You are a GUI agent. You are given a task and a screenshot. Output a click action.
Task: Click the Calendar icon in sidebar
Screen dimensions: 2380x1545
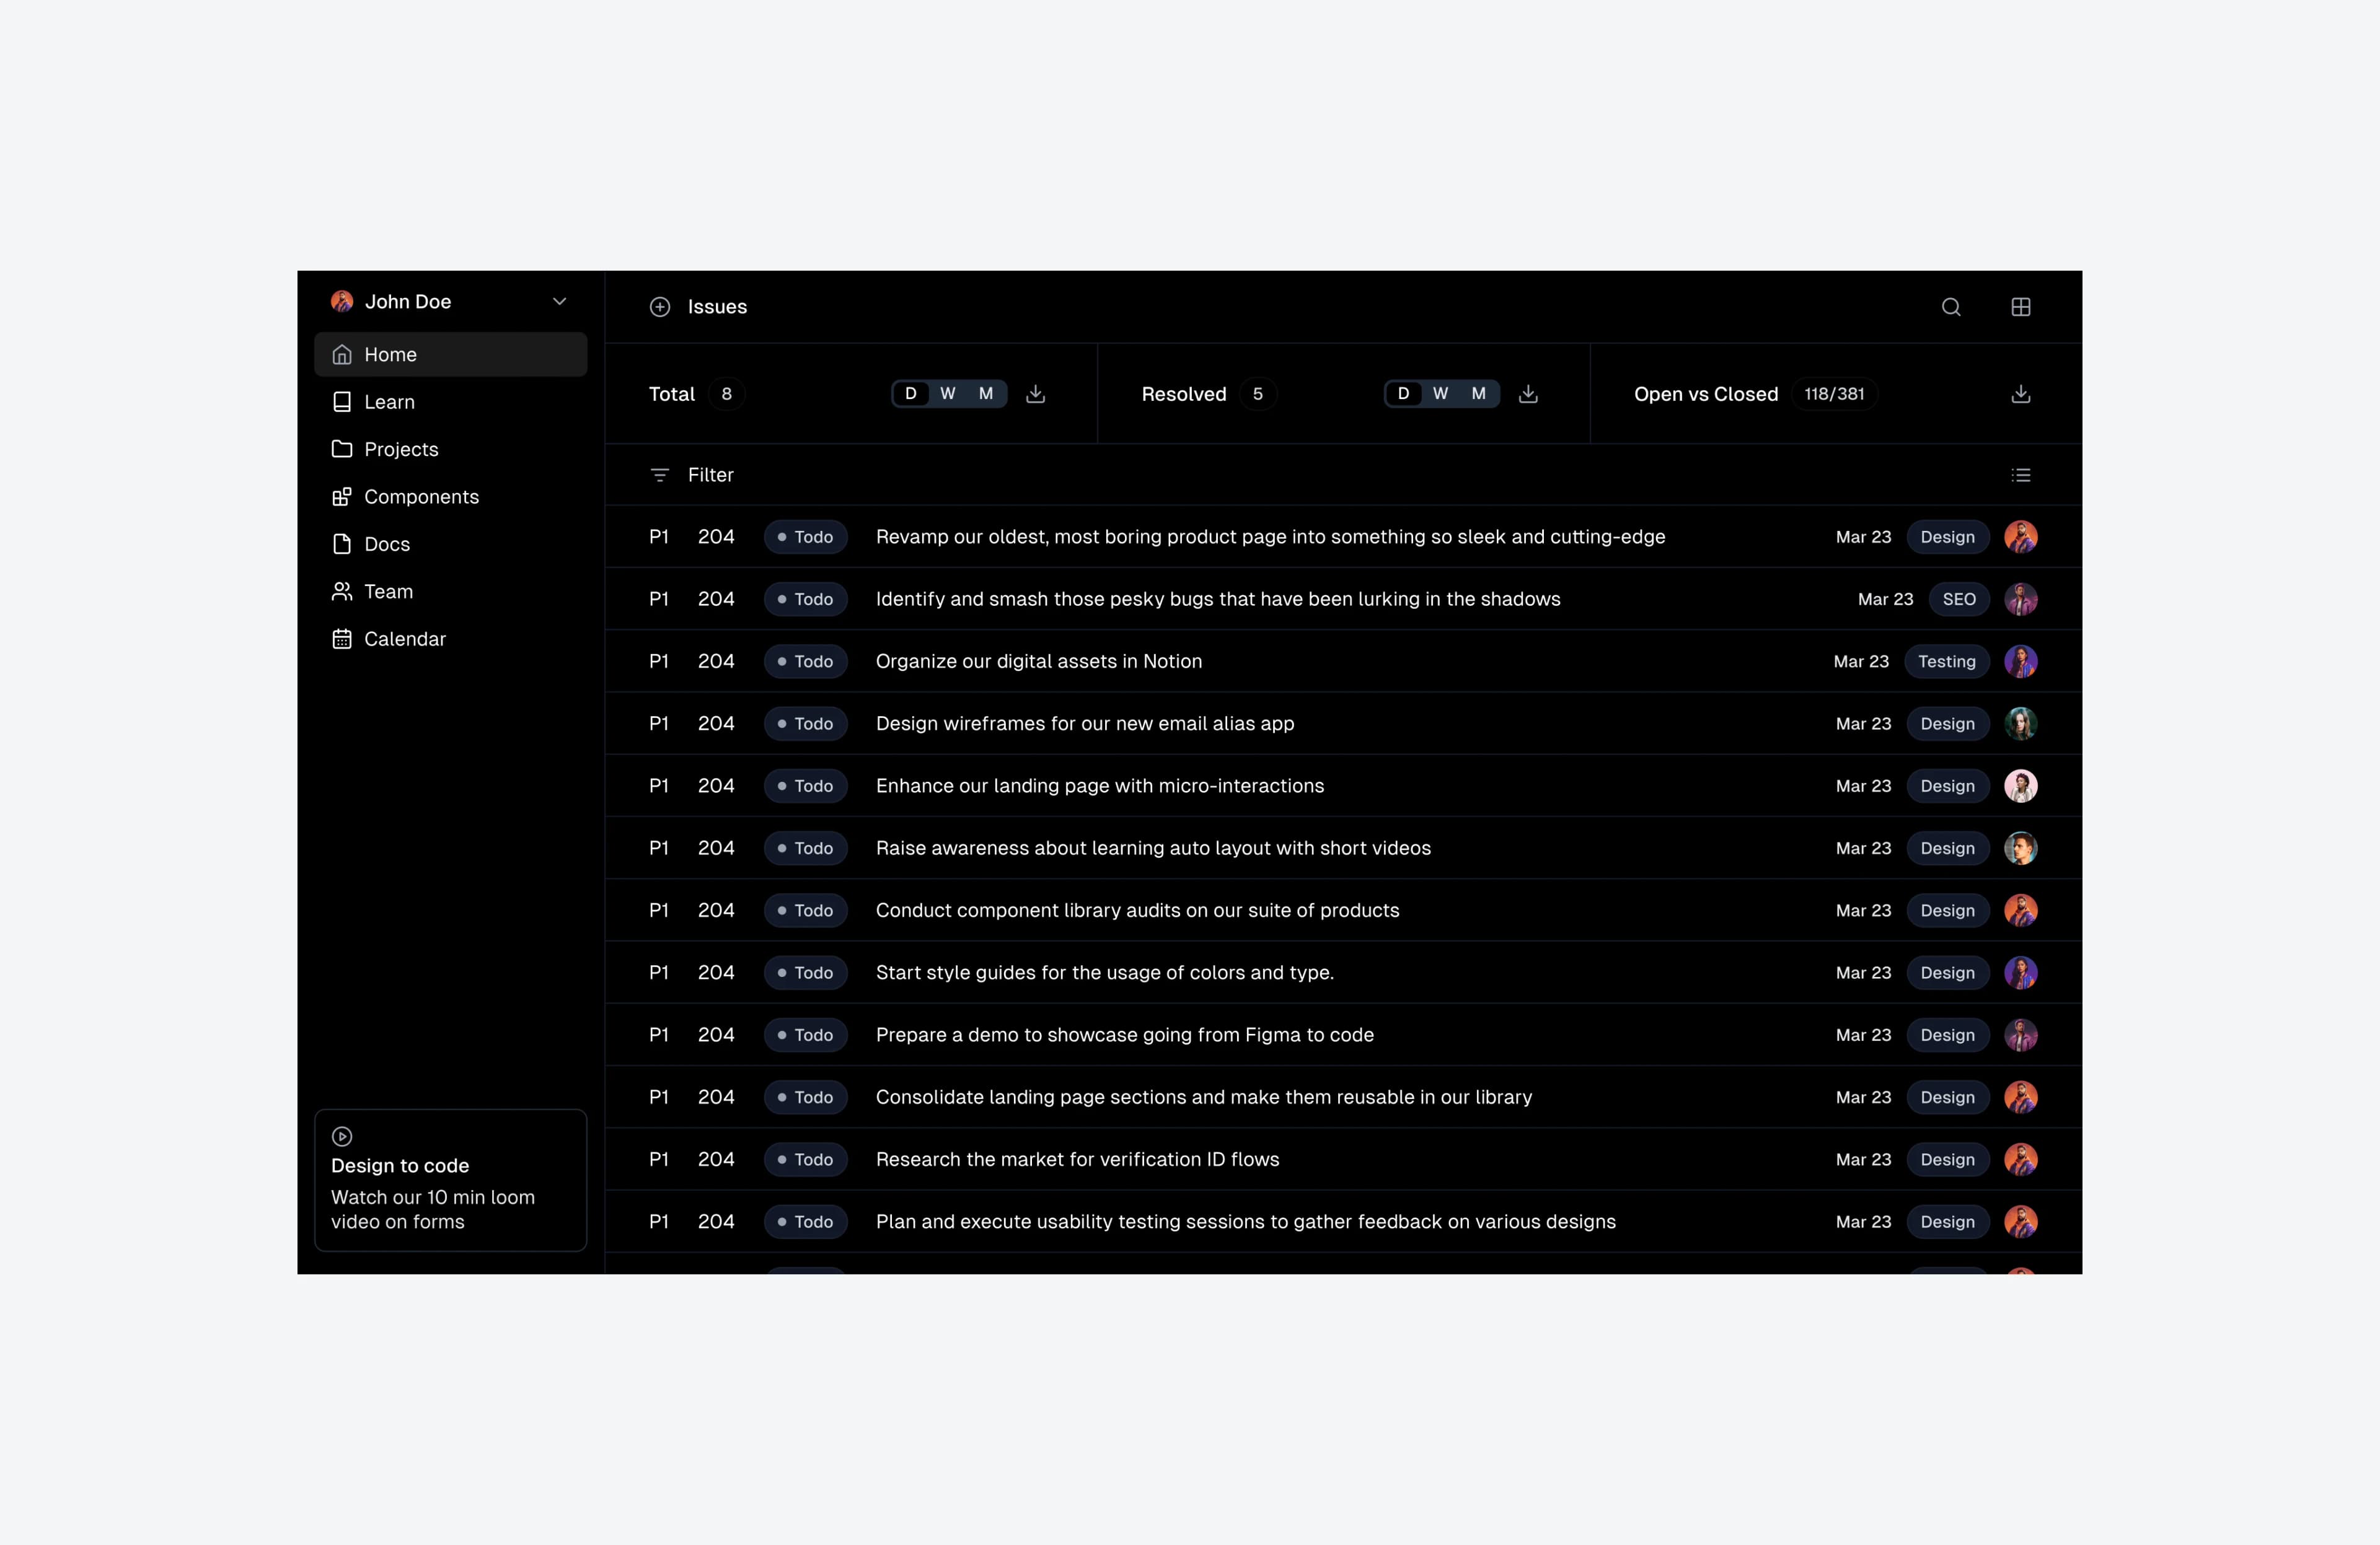[342, 639]
